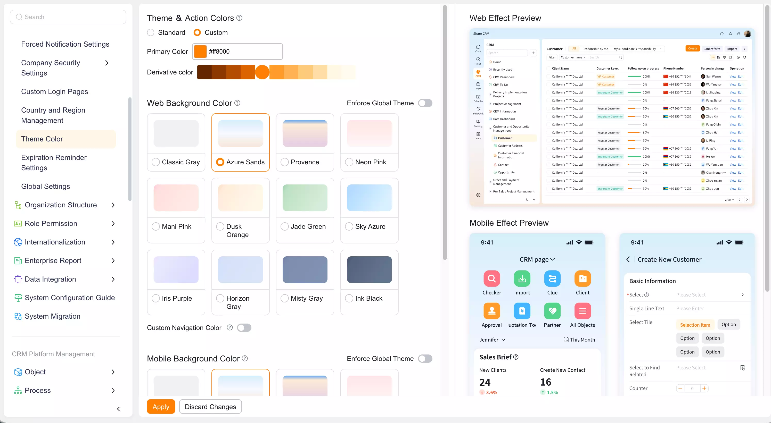This screenshot has width=771, height=423.
Task: Expand the Data Integration chevron
Action: point(113,279)
